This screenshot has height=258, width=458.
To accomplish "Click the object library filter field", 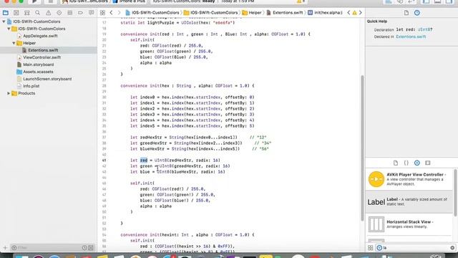I will click(x=415, y=248).
